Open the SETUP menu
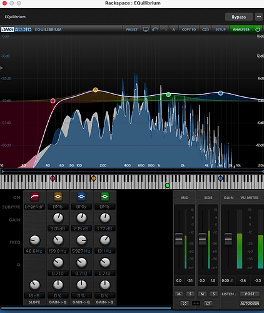The width and height of the screenshot is (264, 313). 220,29
